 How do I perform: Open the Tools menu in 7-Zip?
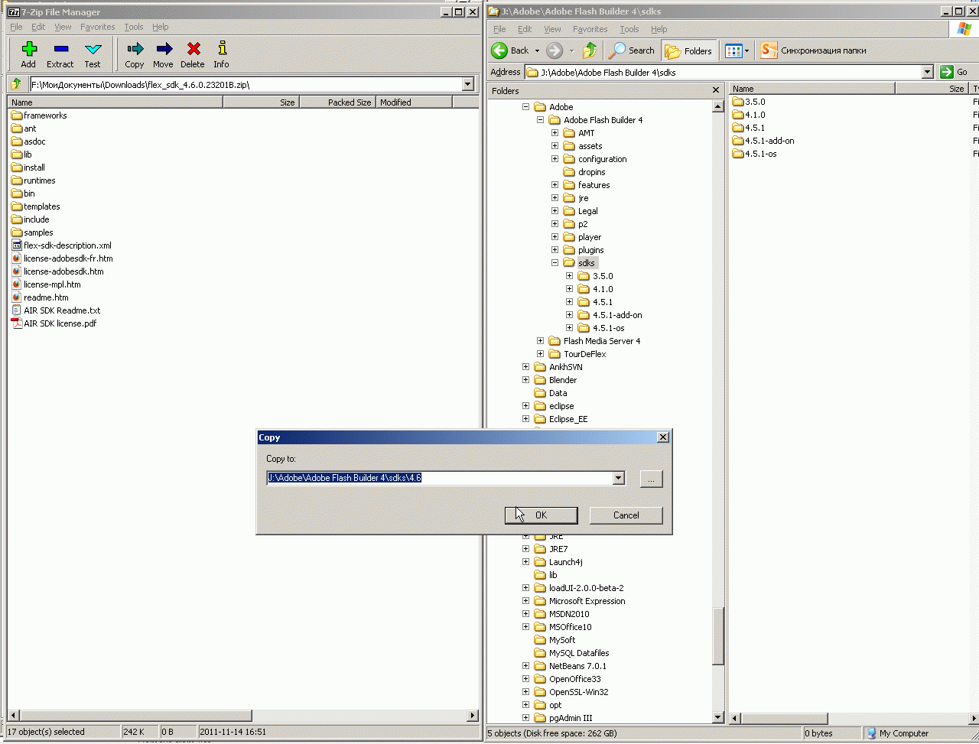[x=134, y=27]
